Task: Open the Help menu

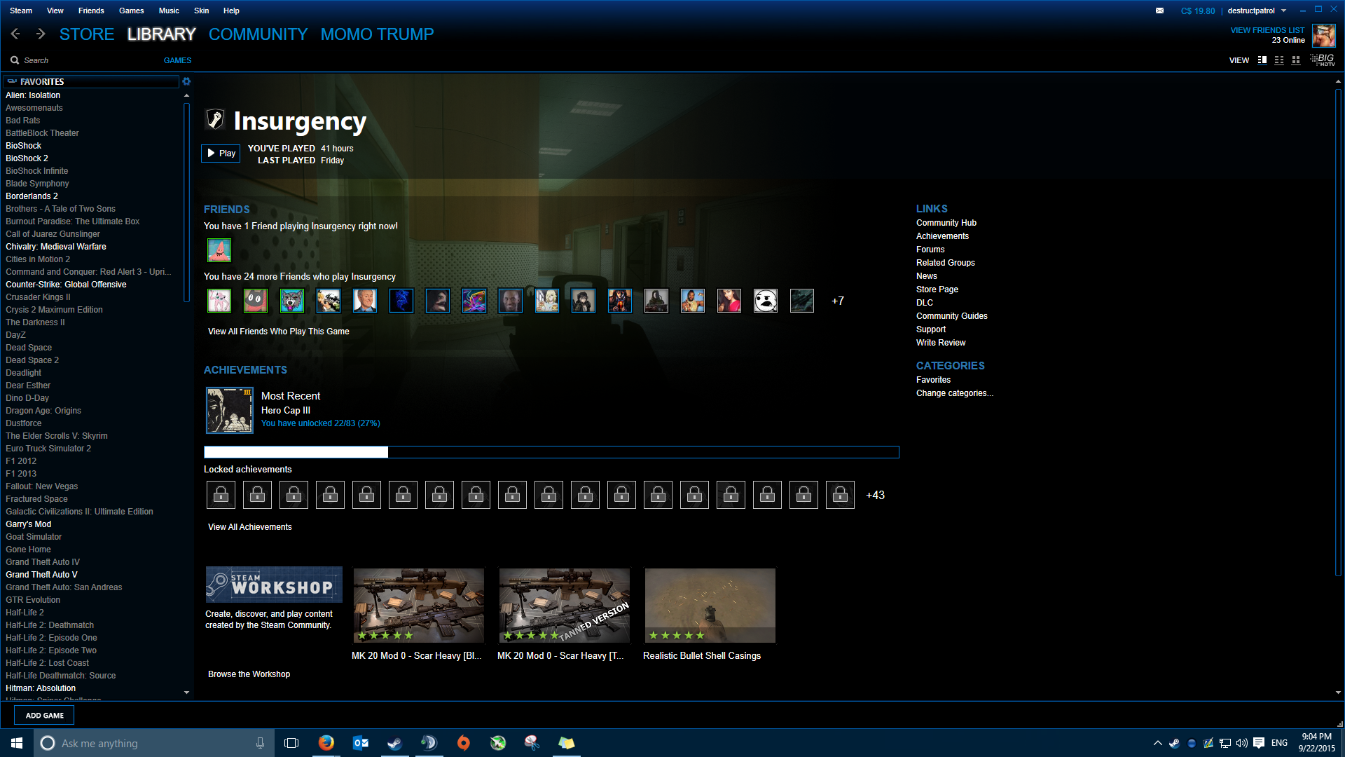Action: [231, 11]
